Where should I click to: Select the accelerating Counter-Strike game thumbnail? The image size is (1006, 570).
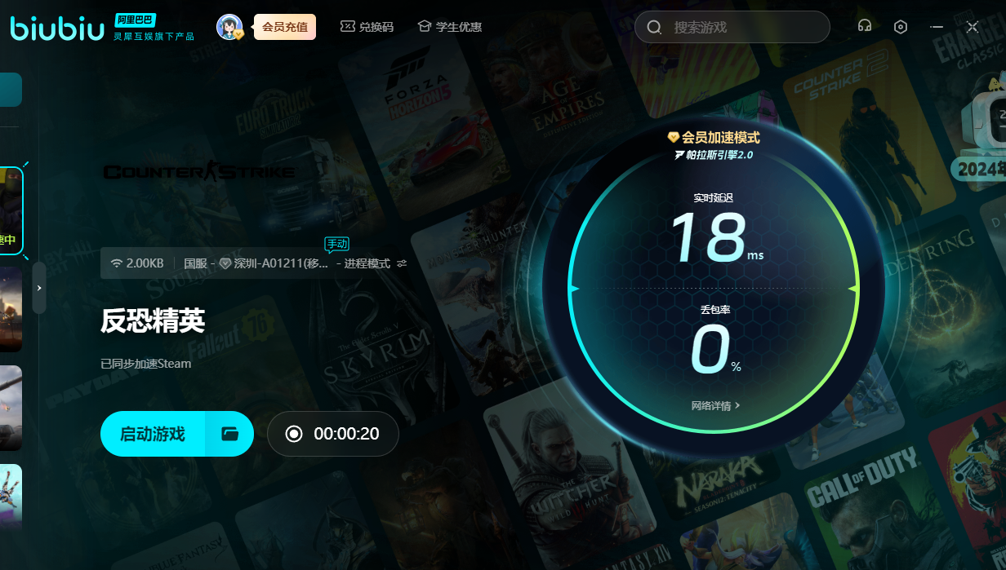[x=11, y=210]
